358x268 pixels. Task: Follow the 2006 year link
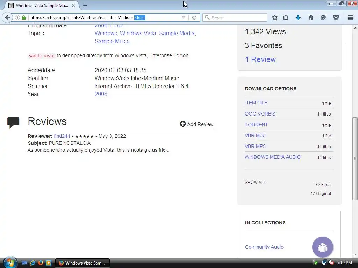(x=101, y=94)
